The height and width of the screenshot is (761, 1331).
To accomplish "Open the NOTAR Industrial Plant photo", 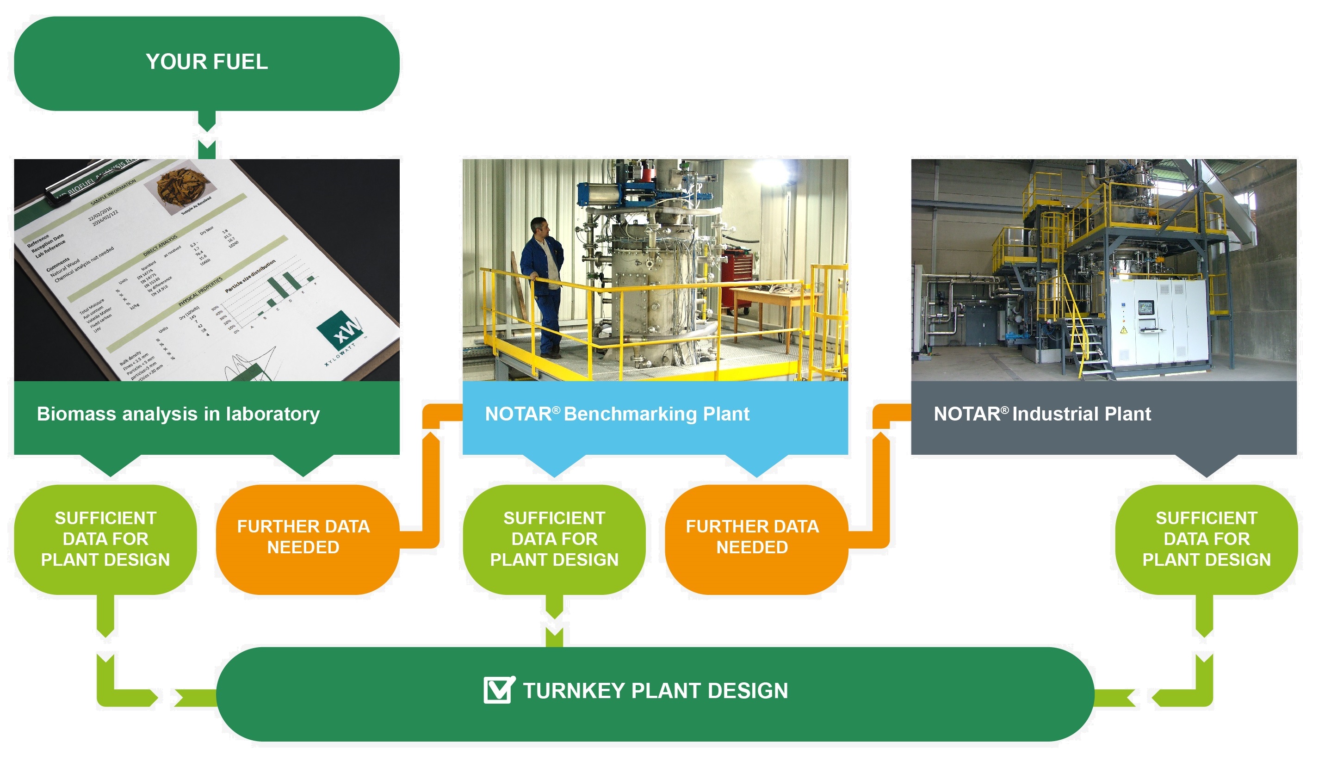I will click(x=1105, y=270).
